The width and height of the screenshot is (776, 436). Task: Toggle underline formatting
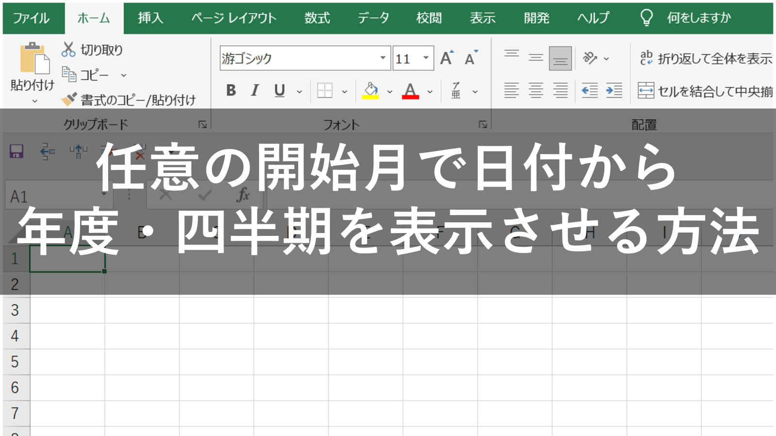point(279,91)
